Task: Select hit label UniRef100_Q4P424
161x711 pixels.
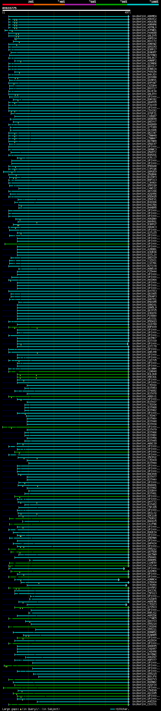Action: point(144,543)
